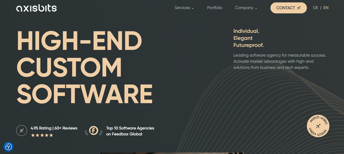
Task: Click the Individual. Elegant Futureproof. tagline
Action: pos(248,38)
